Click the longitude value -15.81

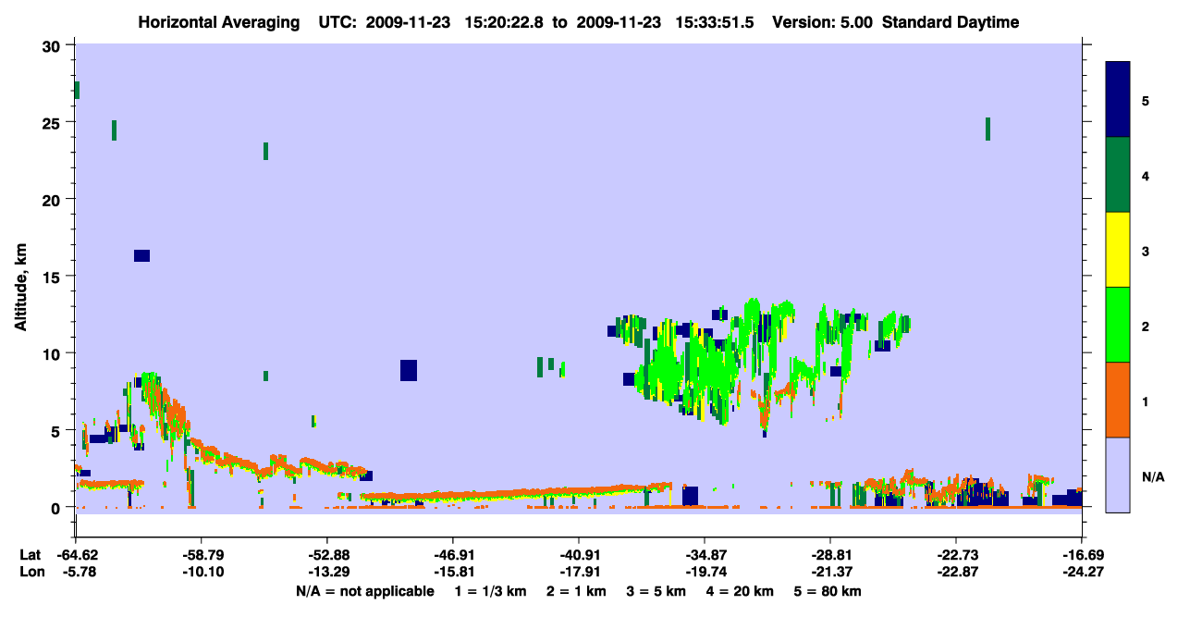pyautogui.click(x=453, y=572)
